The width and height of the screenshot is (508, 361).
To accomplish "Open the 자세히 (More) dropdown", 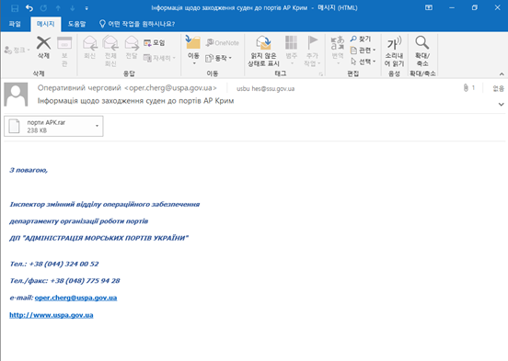I will tap(159, 58).
